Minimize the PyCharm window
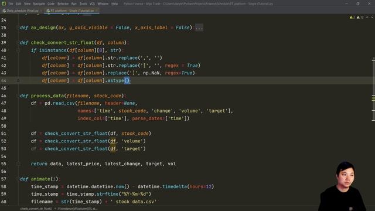375x211 pixels. coord(346,4)
